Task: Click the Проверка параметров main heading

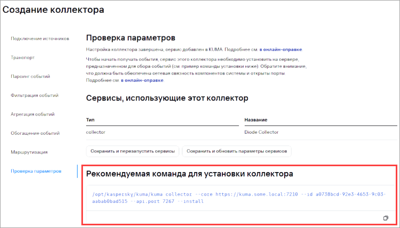Action: pos(131,38)
